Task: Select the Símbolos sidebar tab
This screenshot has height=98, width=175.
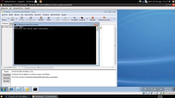Action: 5,23
